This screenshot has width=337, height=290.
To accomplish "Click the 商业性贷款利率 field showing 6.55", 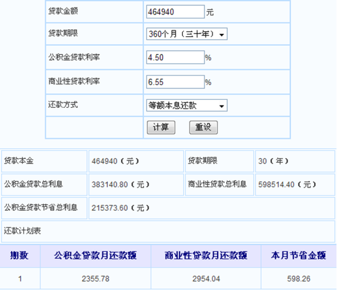I will point(175,82).
